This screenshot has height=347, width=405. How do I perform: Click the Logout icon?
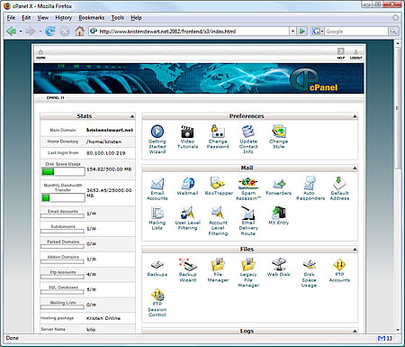(356, 54)
